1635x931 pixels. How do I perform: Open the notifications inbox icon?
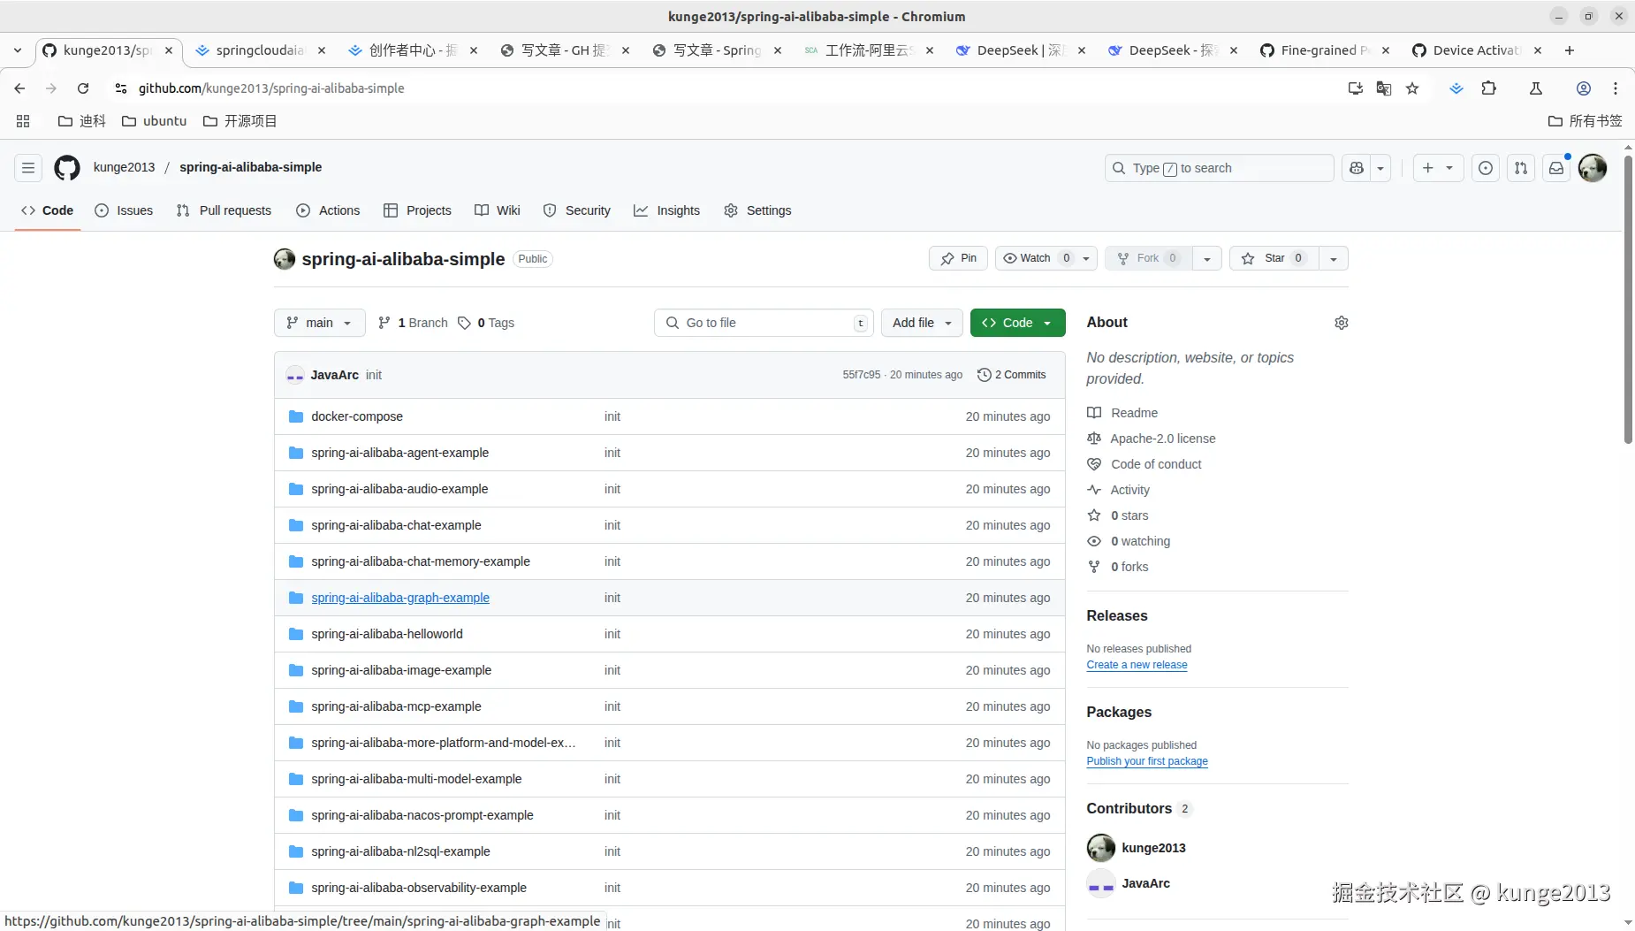click(x=1556, y=168)
